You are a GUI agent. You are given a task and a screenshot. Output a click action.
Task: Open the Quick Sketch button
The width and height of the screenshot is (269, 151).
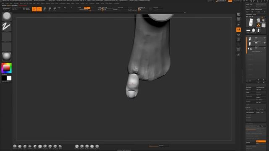click(x=26, y=9)
